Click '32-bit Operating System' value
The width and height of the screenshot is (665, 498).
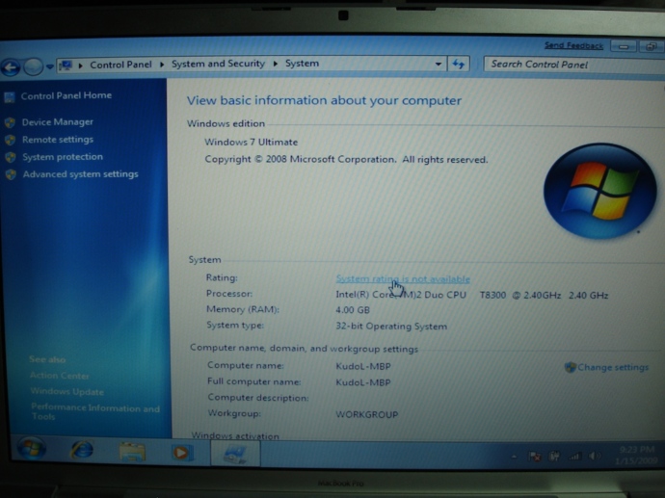(391, 326)
